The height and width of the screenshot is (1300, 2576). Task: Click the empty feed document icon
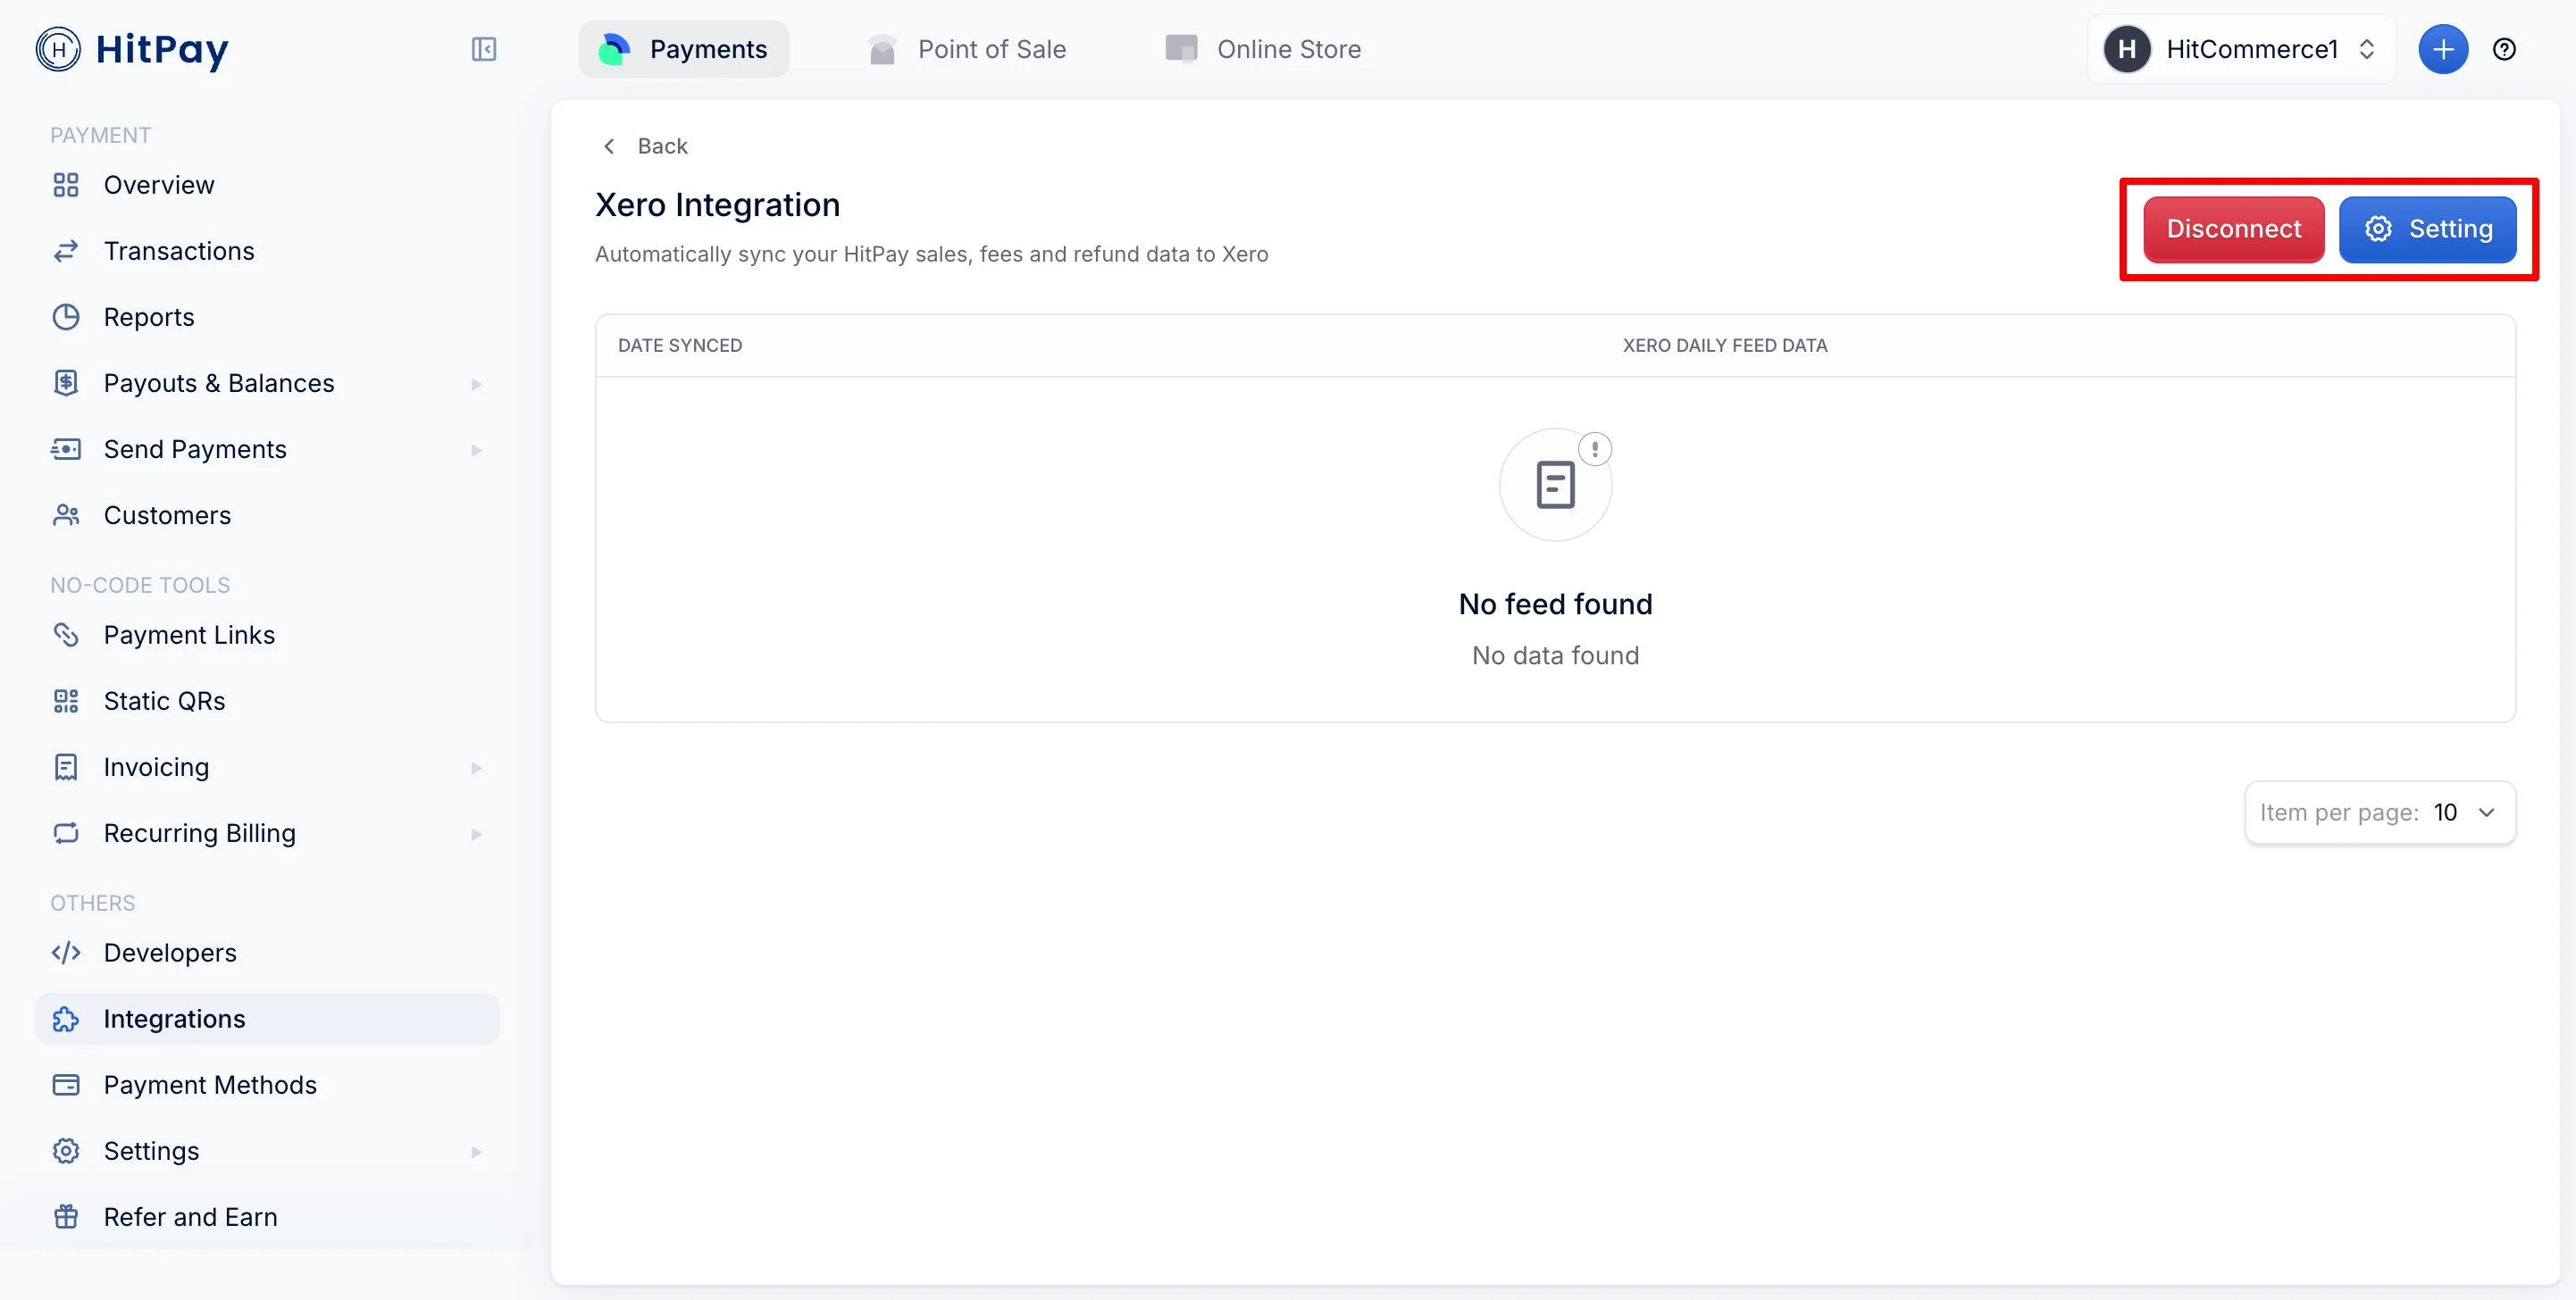(x=1555, y=485)
